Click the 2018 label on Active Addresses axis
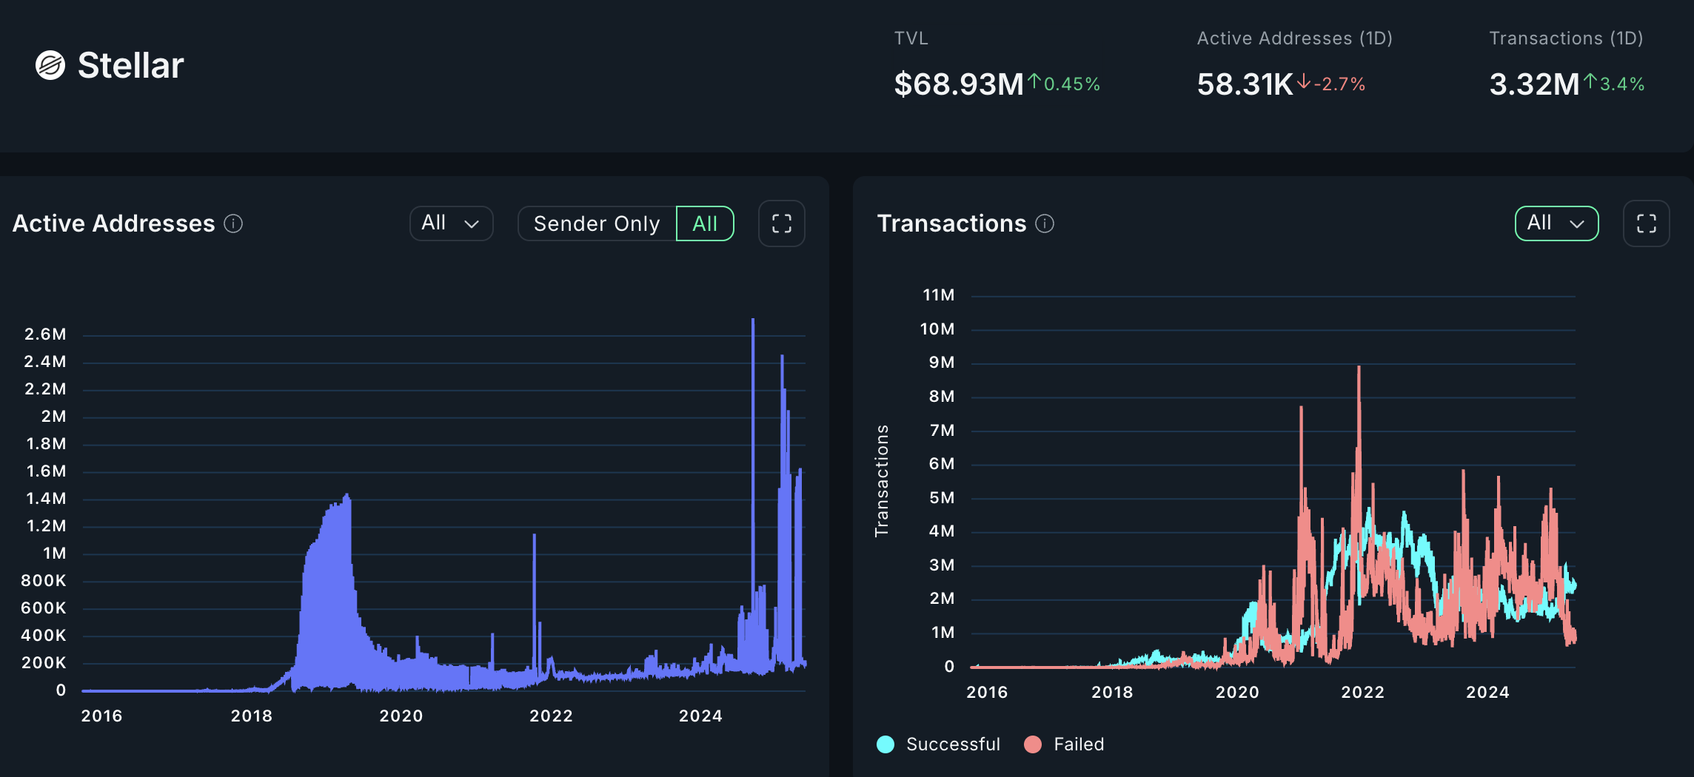The height and width of the screenshot is (777, 1694). [252, 716]
